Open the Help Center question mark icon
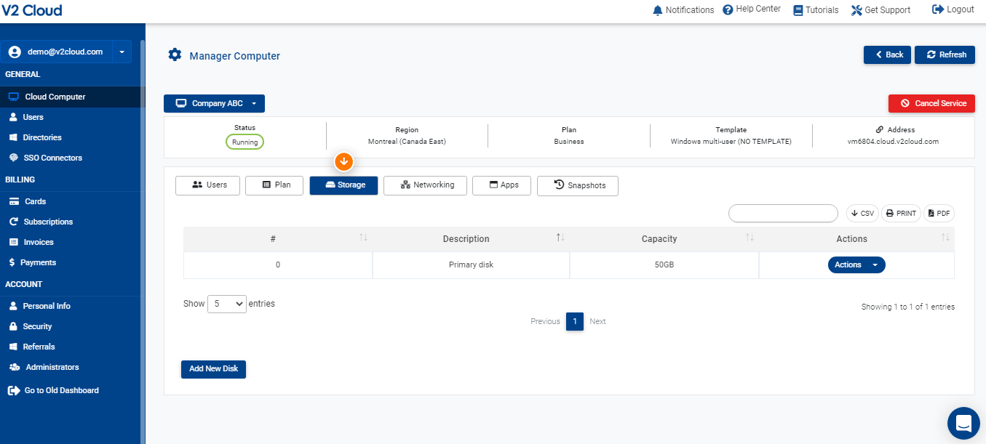 (x=728, y=10)
